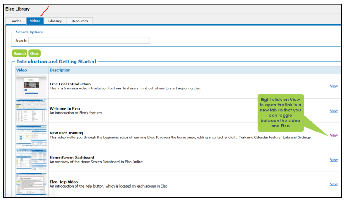This screenshot has width=344, height=200.
Task: Click the 'walks you through the beginning steps' description
Action: click(180, 137)
